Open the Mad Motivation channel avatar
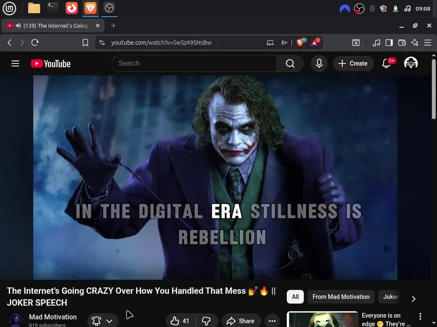This screenshot has width=437, height=327. coord(15,320)
